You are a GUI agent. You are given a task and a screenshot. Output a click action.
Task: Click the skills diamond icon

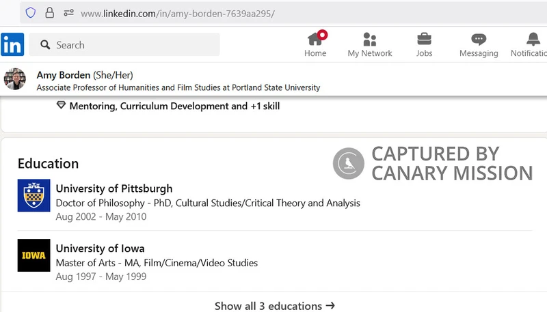(x=61, y=105)
